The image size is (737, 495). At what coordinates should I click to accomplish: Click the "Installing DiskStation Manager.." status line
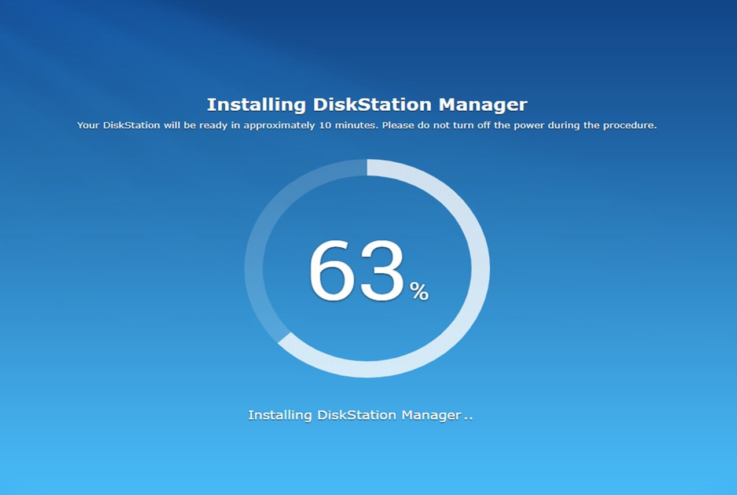coord(361,415)
